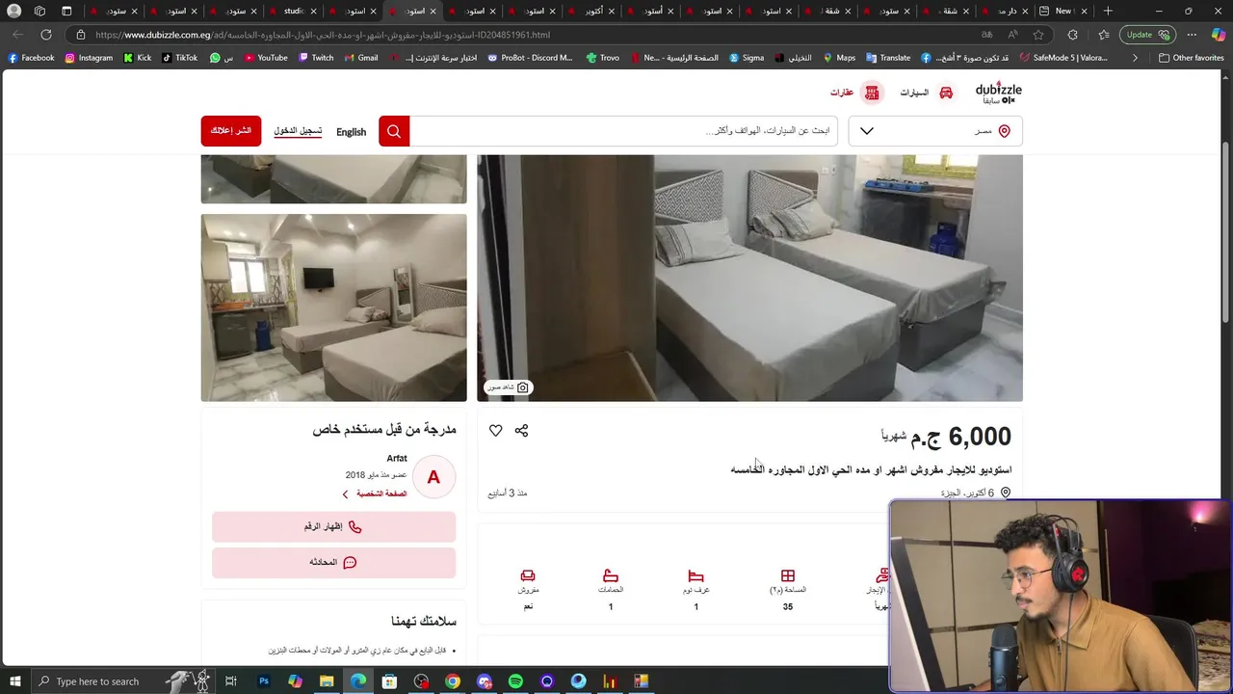This screenshot has width=1233, height=694.
Task: Click the page vertical scrollbar
Action: coord(1226,231)
